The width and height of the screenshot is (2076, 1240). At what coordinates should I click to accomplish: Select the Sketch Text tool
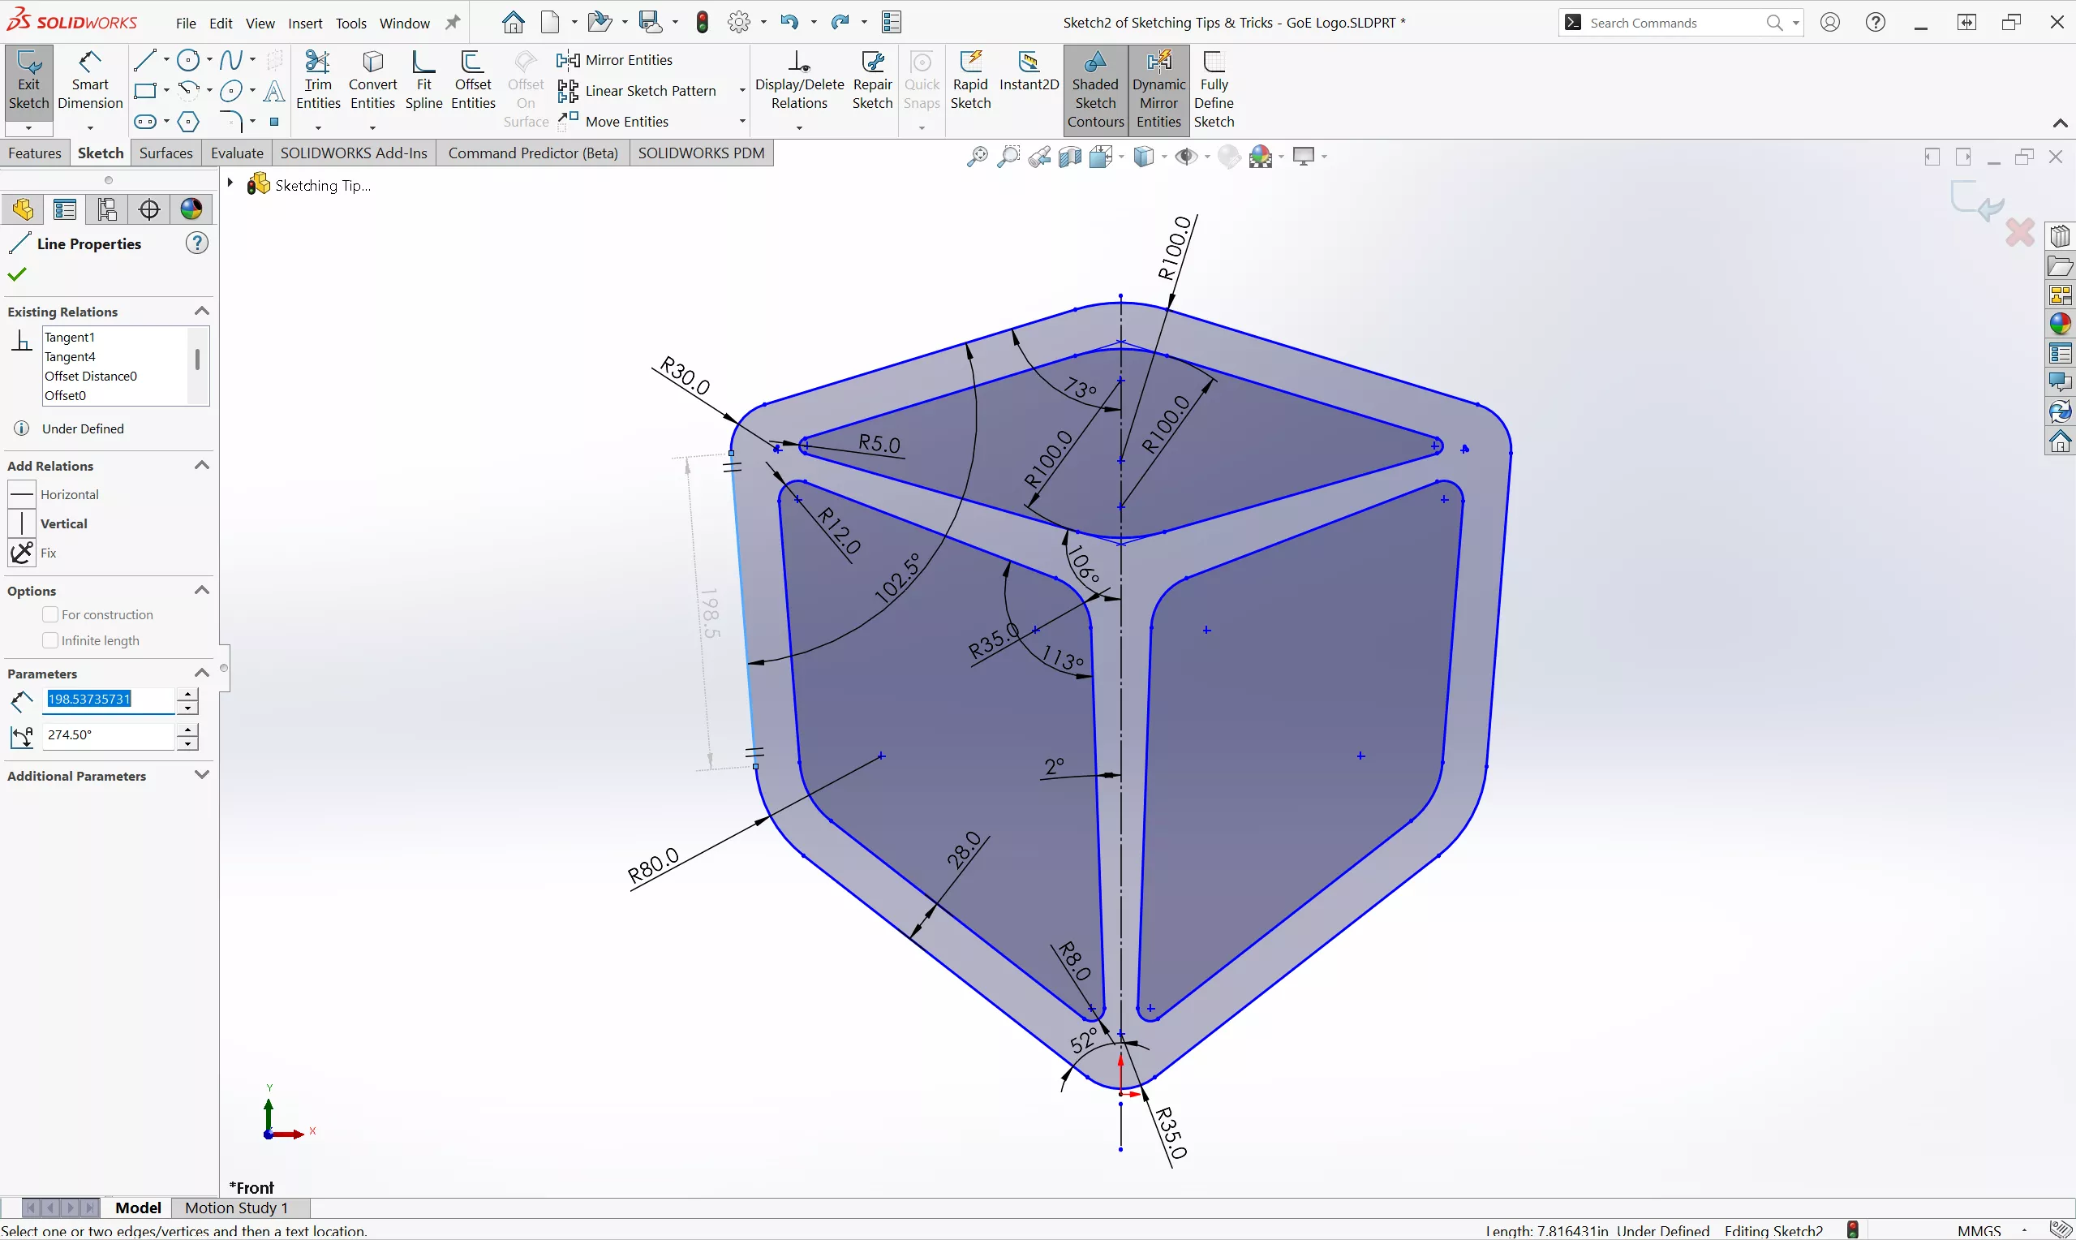coord(274,91)
